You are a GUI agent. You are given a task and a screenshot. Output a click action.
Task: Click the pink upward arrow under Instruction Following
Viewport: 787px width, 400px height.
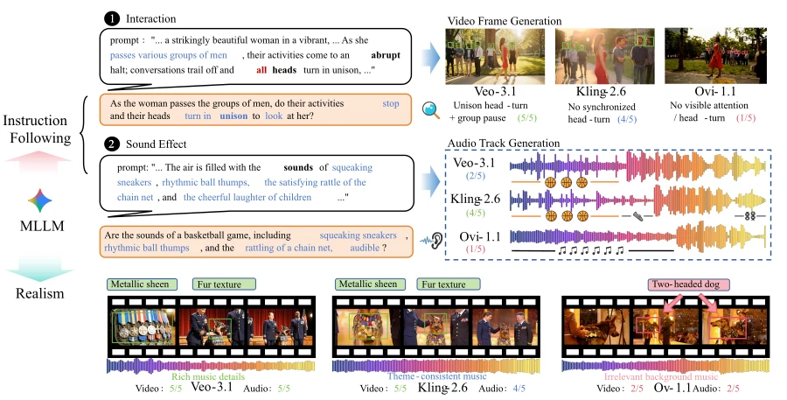[x=38, y=162]
